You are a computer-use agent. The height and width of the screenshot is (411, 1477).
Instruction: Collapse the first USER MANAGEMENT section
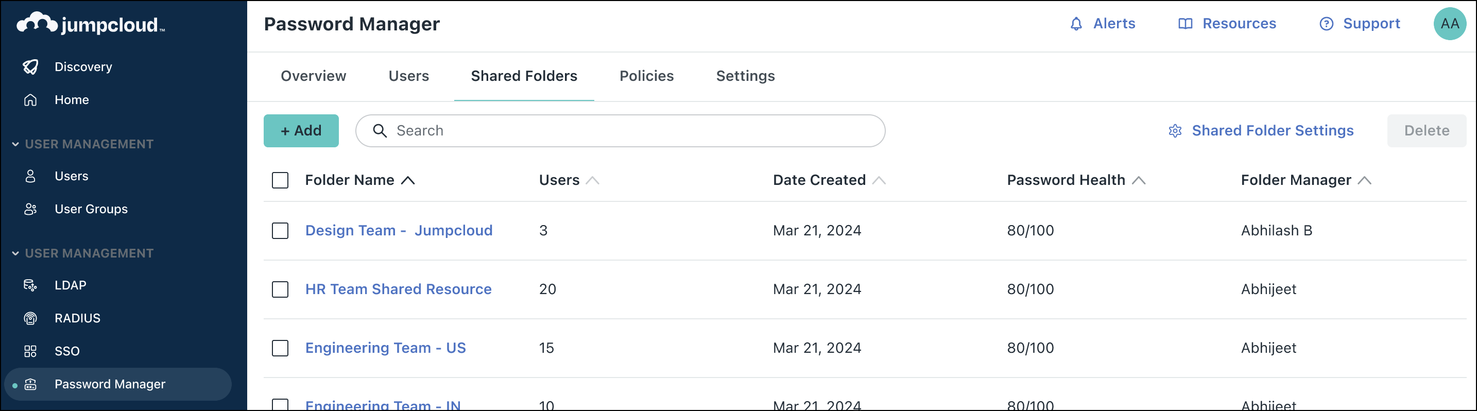[15, 144]
